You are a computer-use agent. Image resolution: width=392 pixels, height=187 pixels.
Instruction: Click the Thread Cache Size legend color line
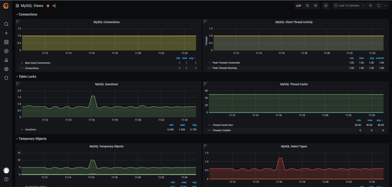coord(209,125)
